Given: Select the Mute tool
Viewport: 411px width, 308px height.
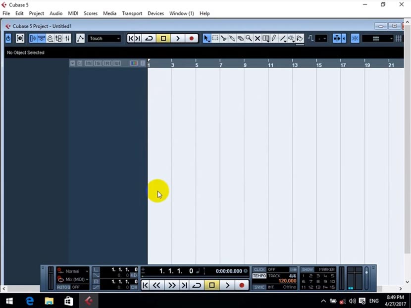Looking at the screenshot, I should coord(257,38).
